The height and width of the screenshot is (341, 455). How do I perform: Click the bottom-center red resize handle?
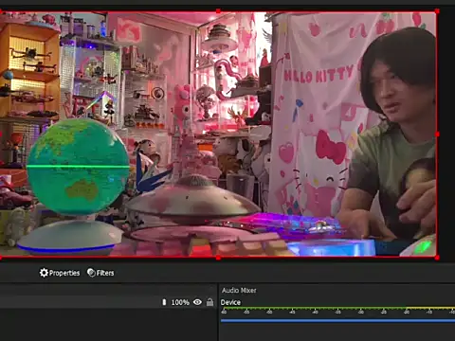point(218,258)
